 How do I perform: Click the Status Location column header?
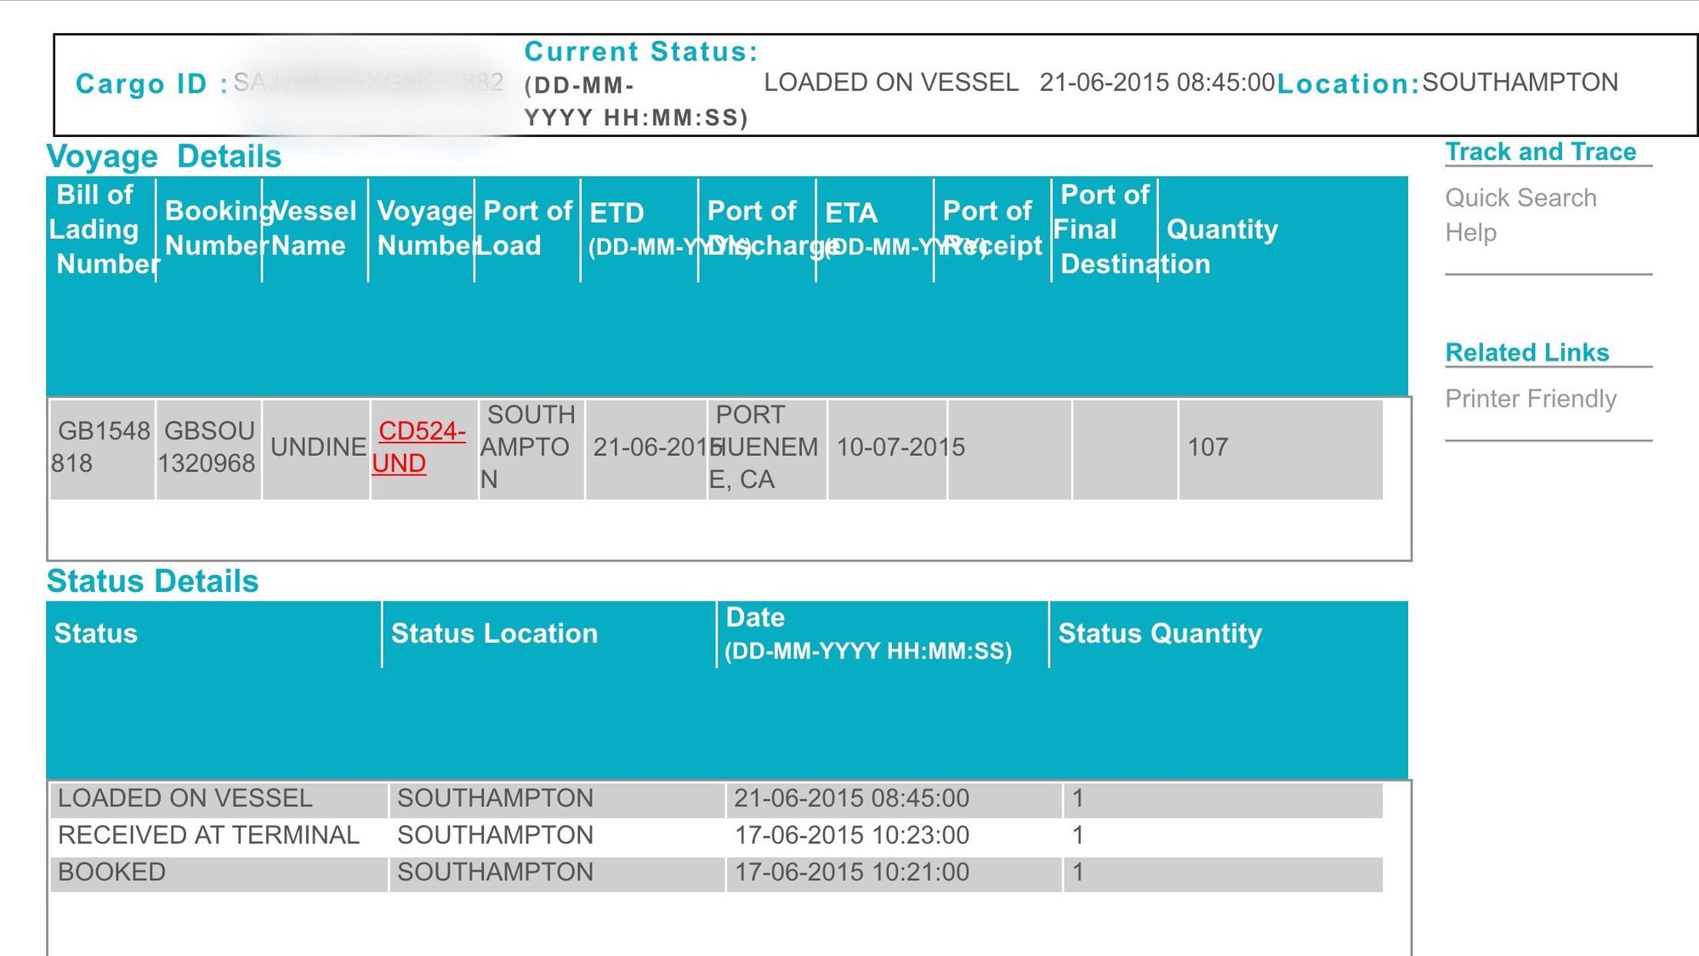[494, 634]
